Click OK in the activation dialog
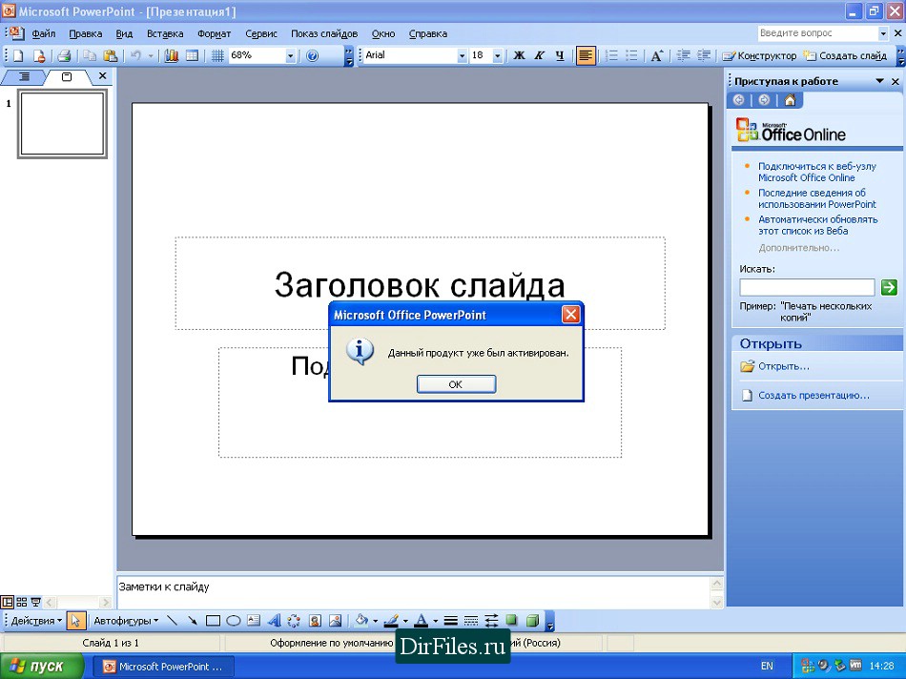Image resolution: width=906 pixels, height=679 pixels. [x=456, y=384]
